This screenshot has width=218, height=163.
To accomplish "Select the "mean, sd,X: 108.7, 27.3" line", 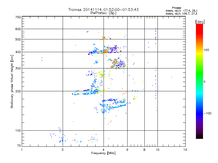I will (181, 14).
